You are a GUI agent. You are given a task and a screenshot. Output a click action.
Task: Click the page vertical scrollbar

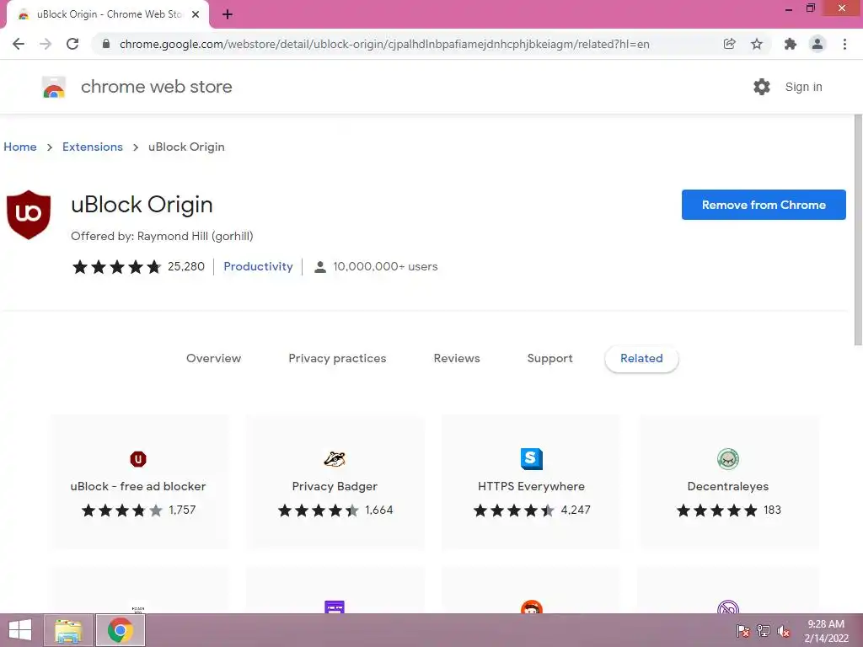coord(857,230)
